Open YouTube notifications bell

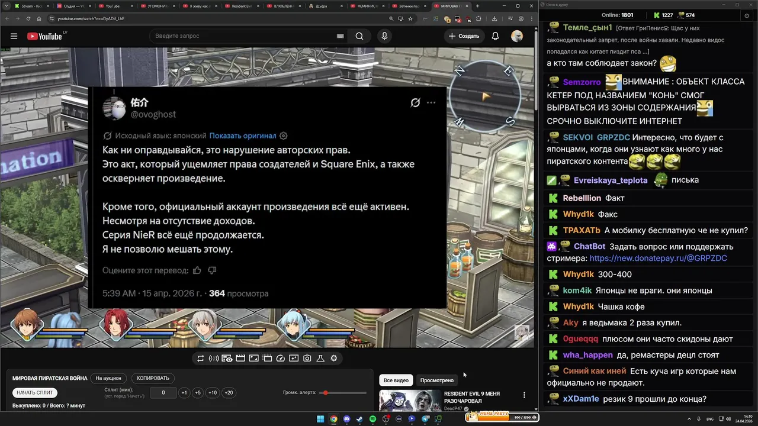495,36
